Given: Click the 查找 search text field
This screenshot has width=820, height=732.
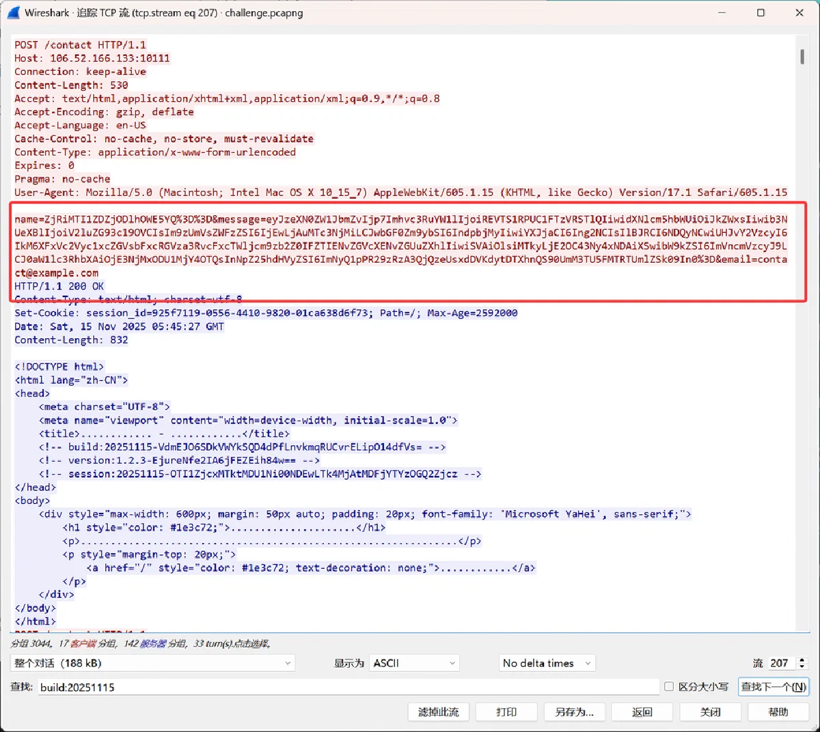Looking at the screenshot, I should pos(348,687).
